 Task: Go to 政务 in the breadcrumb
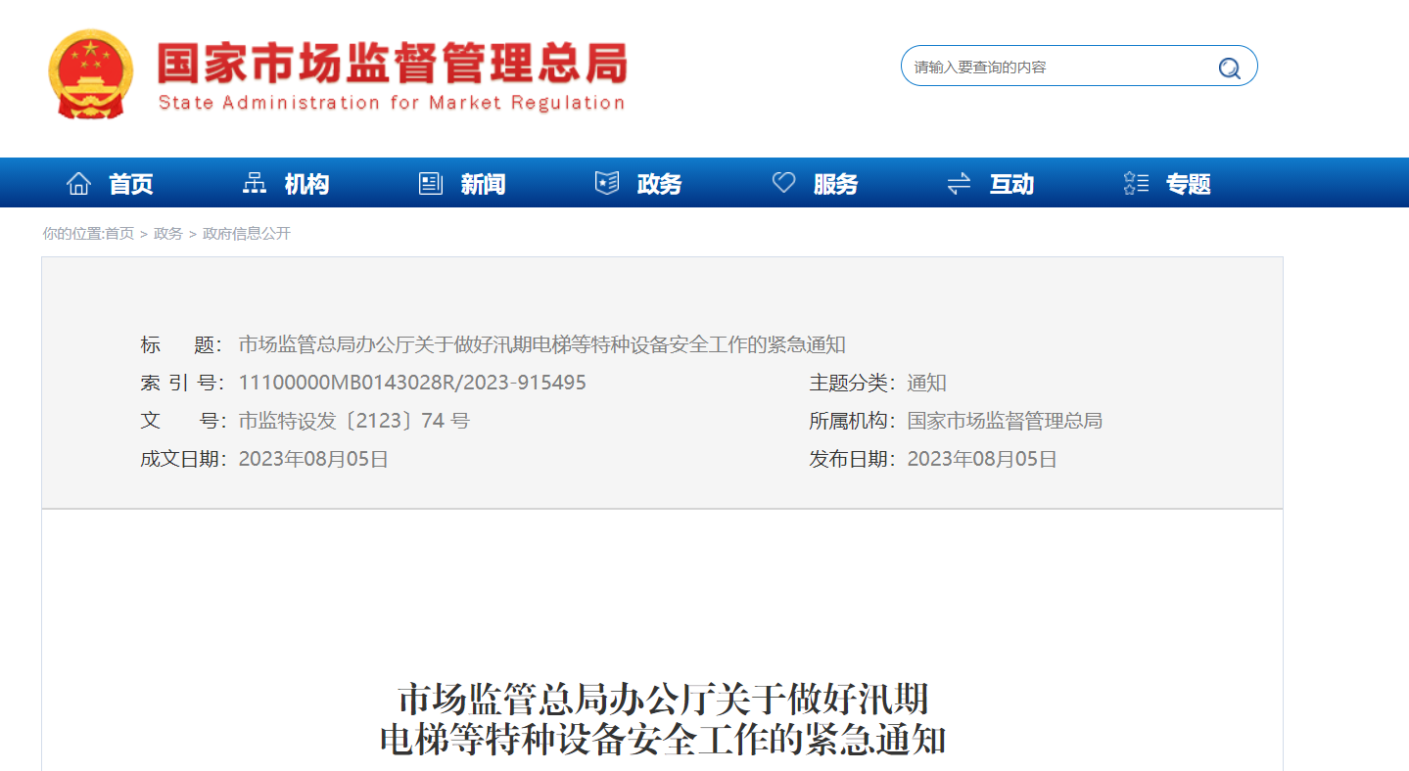coord(168,234)
